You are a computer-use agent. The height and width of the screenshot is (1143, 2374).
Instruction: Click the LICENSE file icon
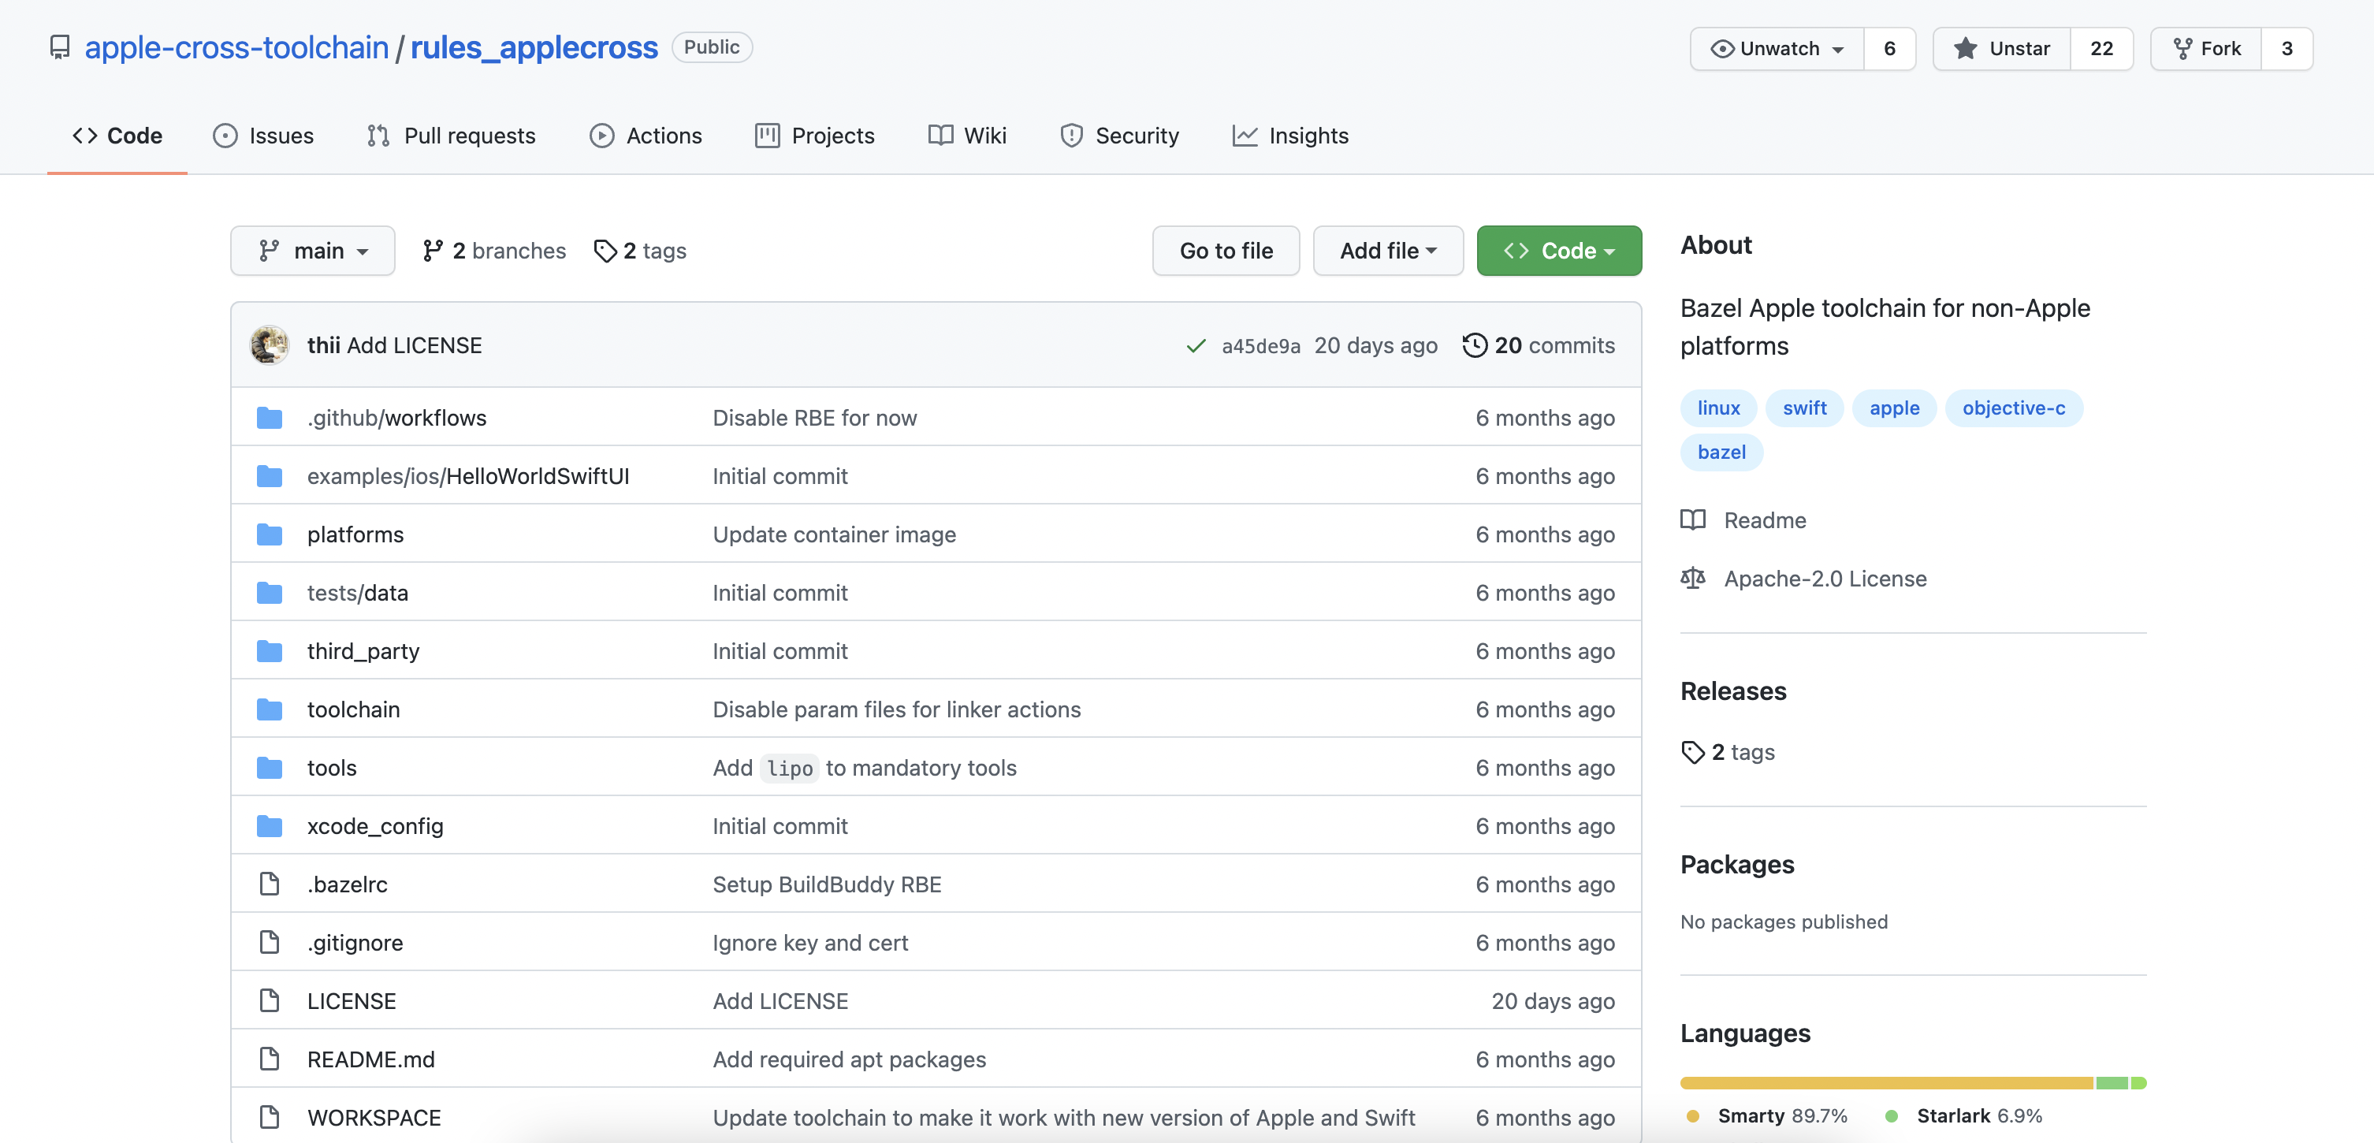(269, 1001)
